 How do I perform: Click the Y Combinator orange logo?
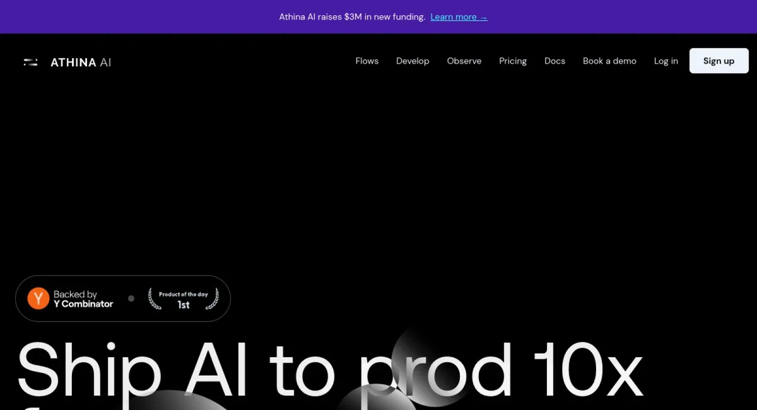38,298
